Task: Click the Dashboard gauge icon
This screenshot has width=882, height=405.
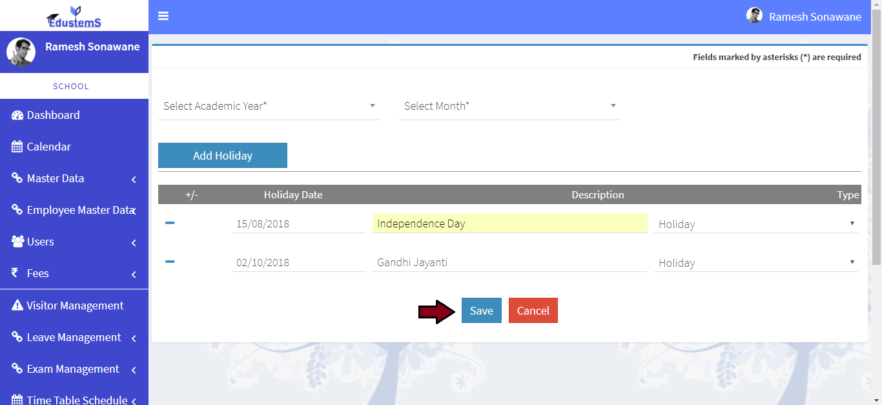Action: pos(17,116)
